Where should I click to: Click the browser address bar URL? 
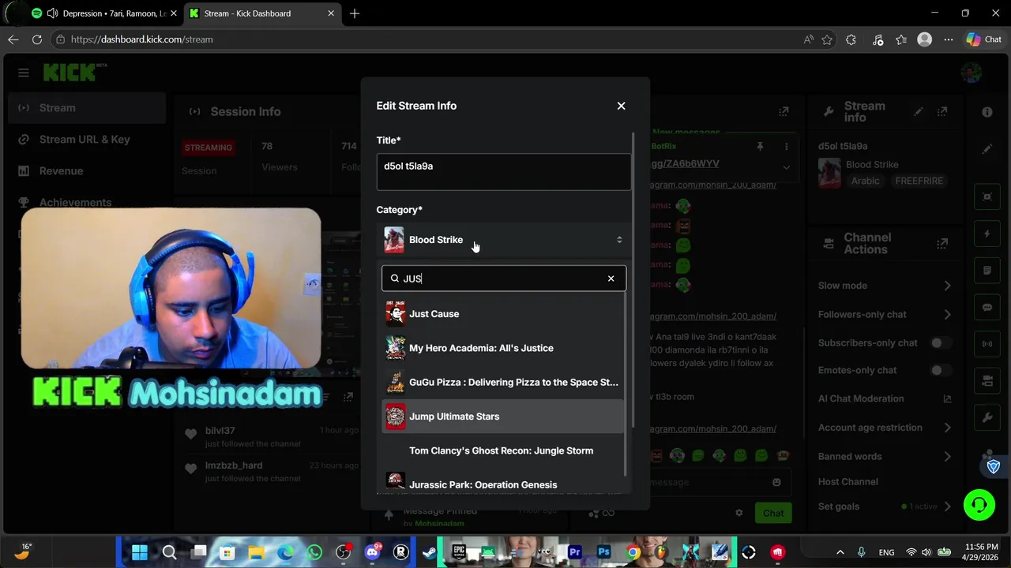(141, 39)
